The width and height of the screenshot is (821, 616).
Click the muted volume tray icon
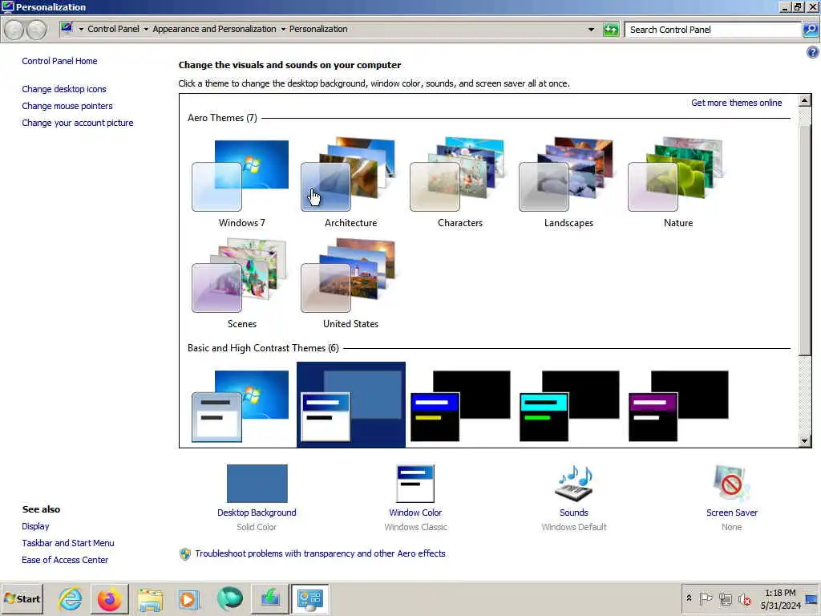point(744,598)
